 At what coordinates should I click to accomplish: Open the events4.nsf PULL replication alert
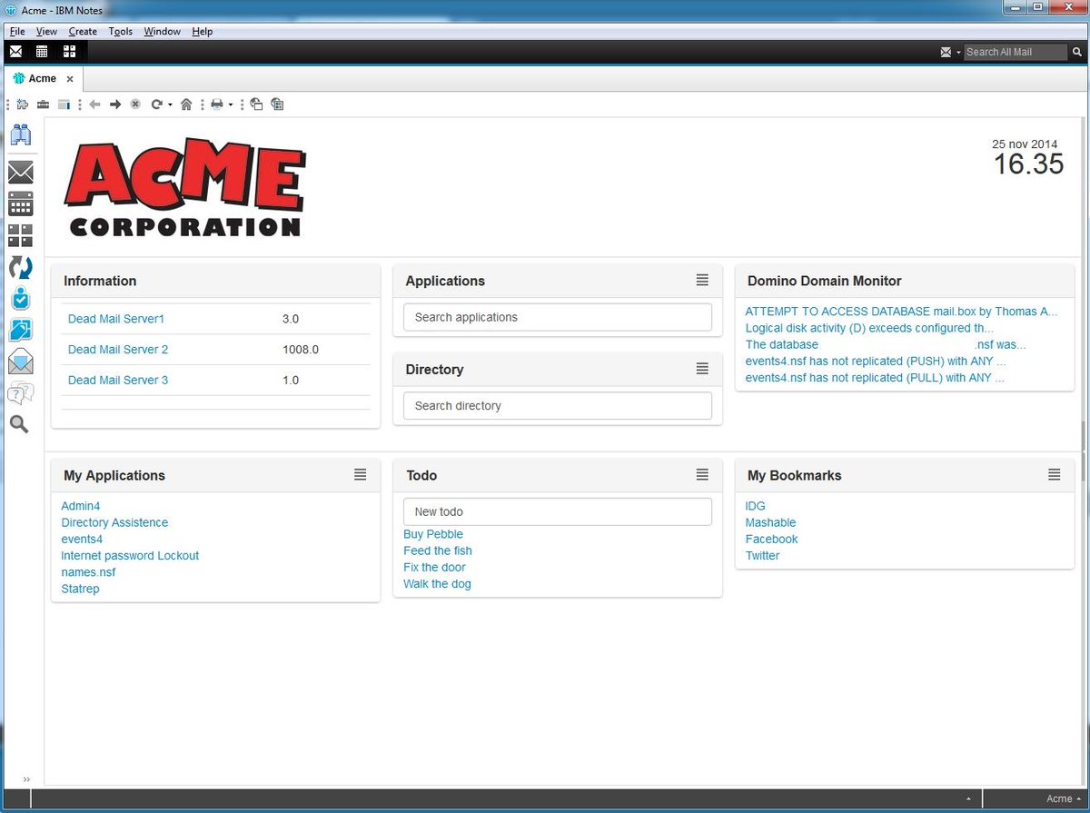[875, 378]
